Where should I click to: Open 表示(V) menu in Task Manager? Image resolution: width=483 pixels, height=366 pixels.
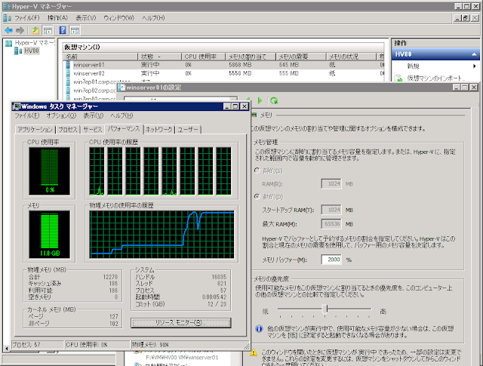pos(94,115)
